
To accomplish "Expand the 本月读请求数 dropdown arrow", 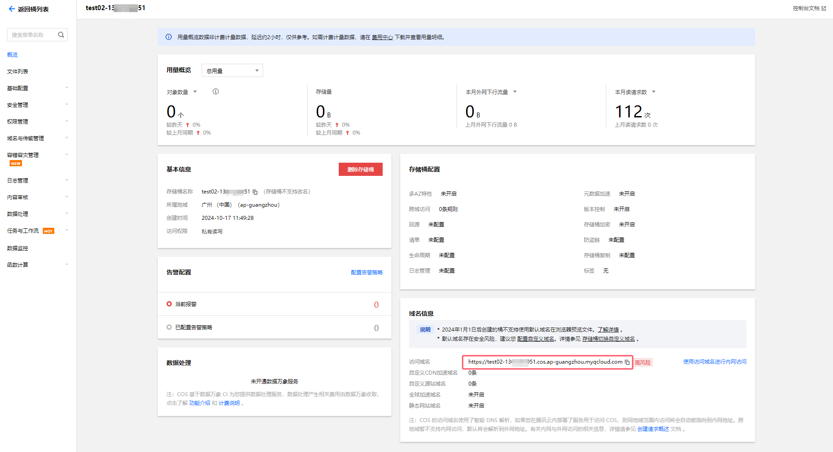I will [x=654, y=92].
